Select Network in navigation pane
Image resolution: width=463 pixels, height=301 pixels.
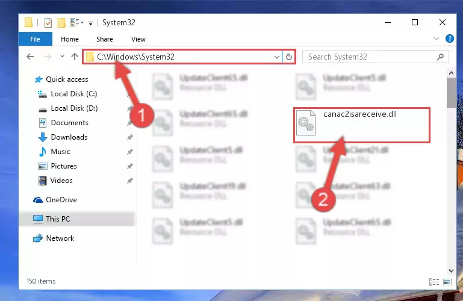tap(60, 238)
